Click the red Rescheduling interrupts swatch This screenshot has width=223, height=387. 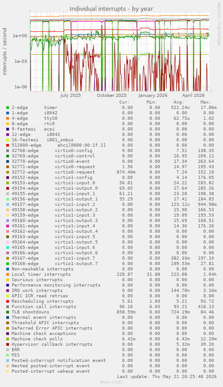tap(8, 301)
